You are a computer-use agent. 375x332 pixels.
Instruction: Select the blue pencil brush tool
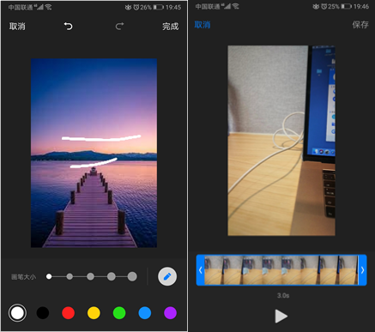coord(167,276)
